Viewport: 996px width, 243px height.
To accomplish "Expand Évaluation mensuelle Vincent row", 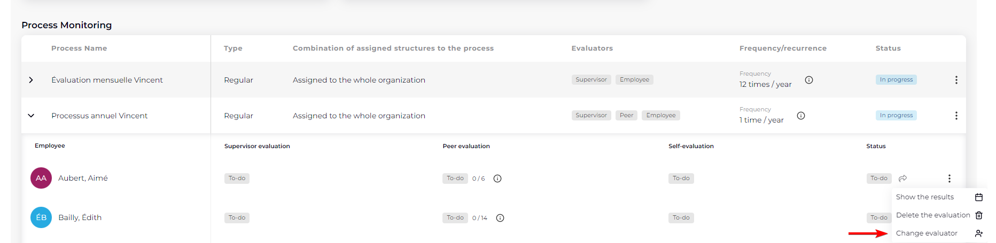I will (x=31, y=80).
